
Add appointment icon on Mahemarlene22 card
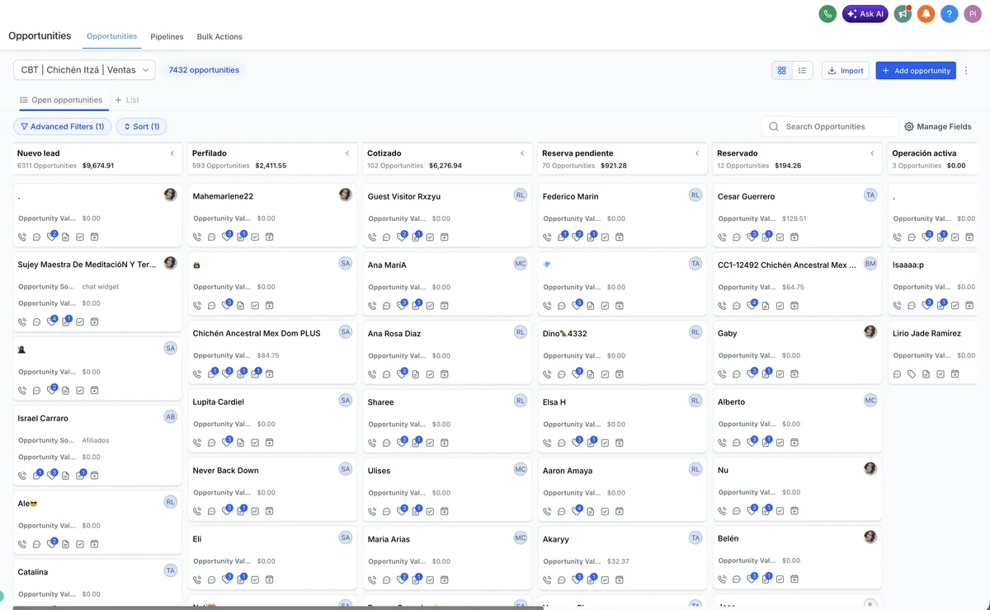[x=270, y=237]
